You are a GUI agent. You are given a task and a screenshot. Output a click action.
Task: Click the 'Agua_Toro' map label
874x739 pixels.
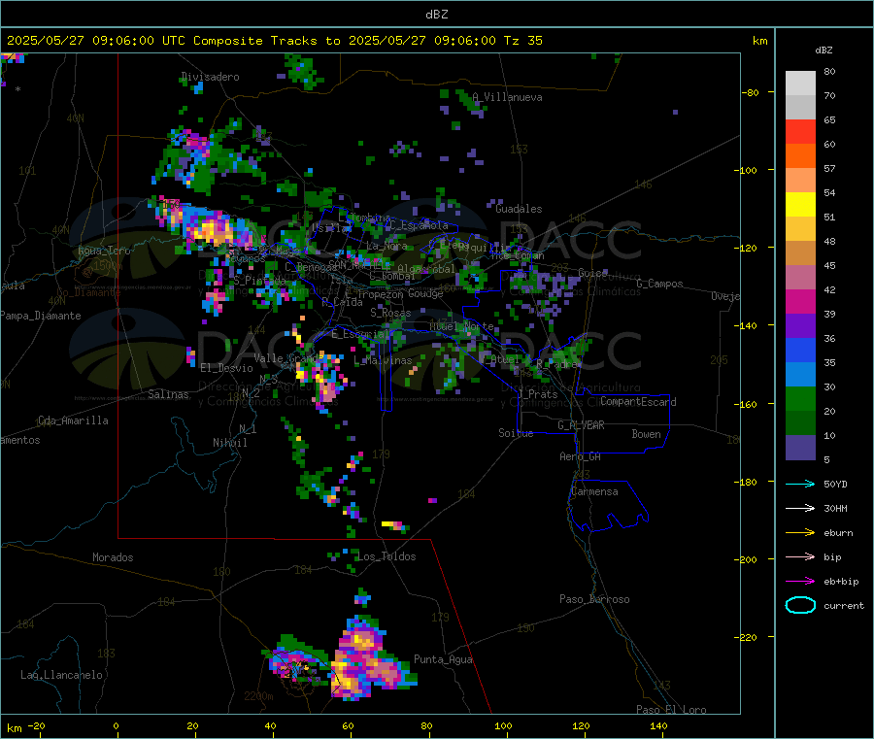(104, 251)
